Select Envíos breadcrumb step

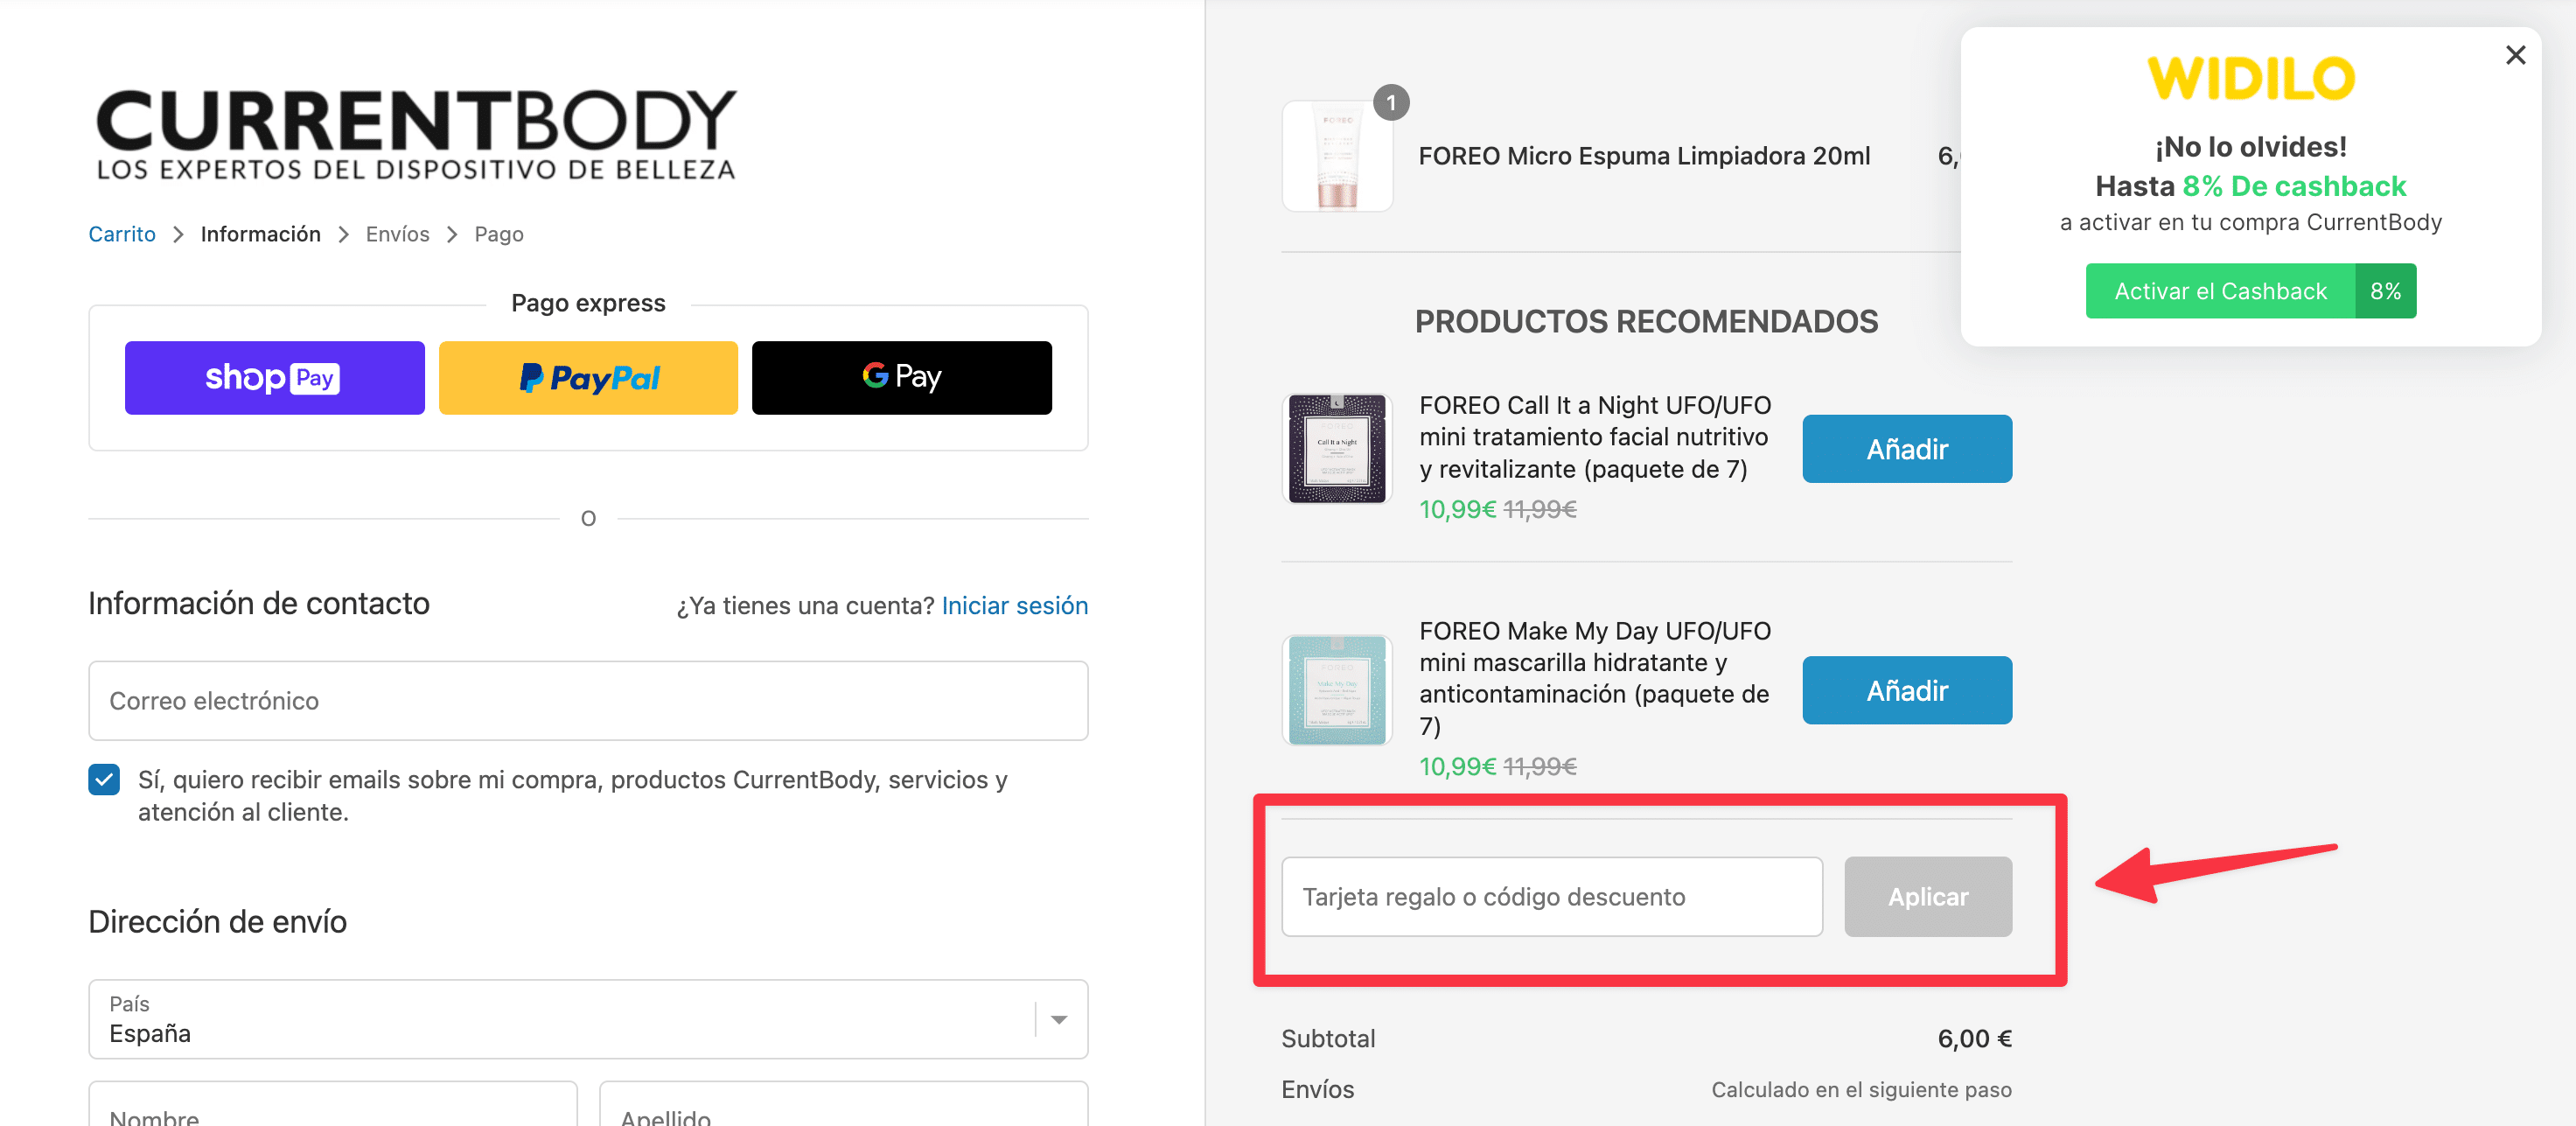tap(397, 234)
